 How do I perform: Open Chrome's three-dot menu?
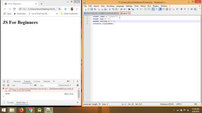[77, 9]
